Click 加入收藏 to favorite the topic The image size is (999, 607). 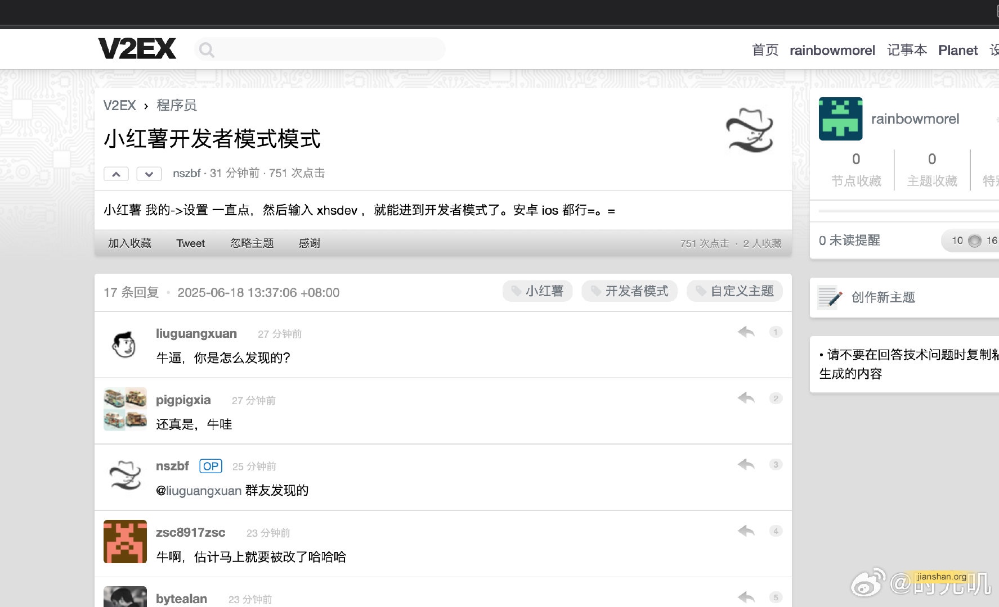click(x=129, y=243)
